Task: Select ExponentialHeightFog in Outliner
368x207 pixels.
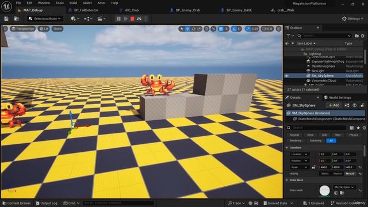Action: [328, 62]
